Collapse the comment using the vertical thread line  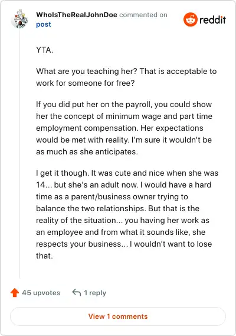point(20,154)
